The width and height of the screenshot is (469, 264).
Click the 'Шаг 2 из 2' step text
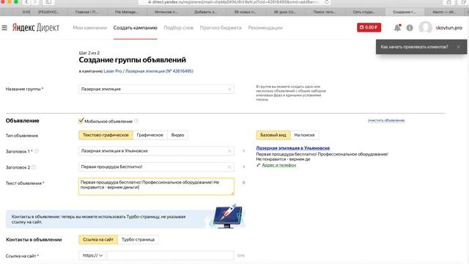click(x=89, y=53)
